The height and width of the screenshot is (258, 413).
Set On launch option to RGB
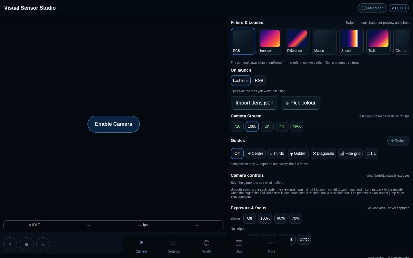[x=259, y=81]
